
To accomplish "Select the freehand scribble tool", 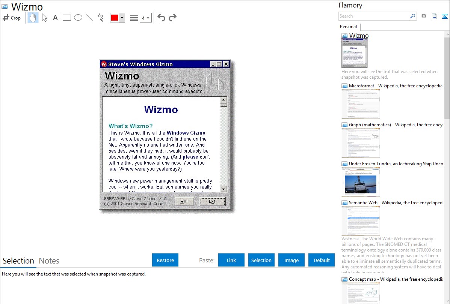I will click(x=101, y=18).
